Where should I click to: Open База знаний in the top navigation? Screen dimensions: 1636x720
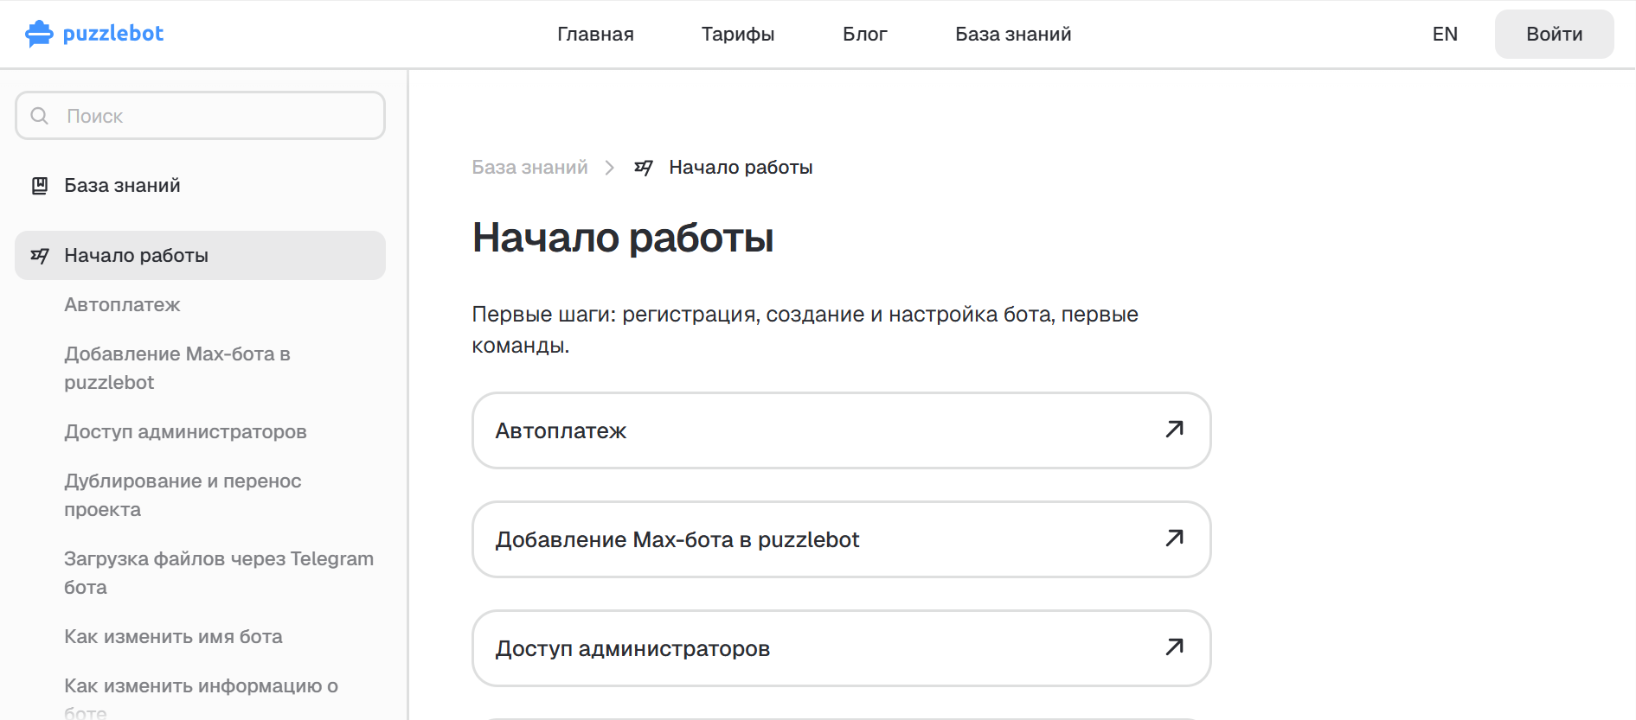tap(1013, 35)
